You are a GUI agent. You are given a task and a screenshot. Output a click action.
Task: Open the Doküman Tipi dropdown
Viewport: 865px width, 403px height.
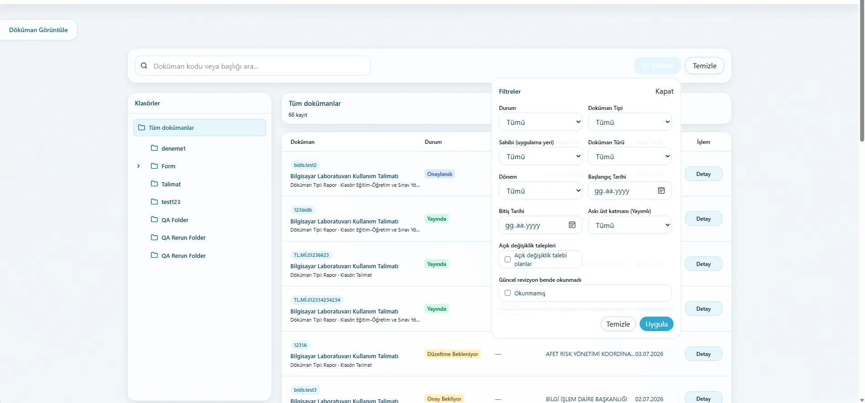click(x=630, y=122)
